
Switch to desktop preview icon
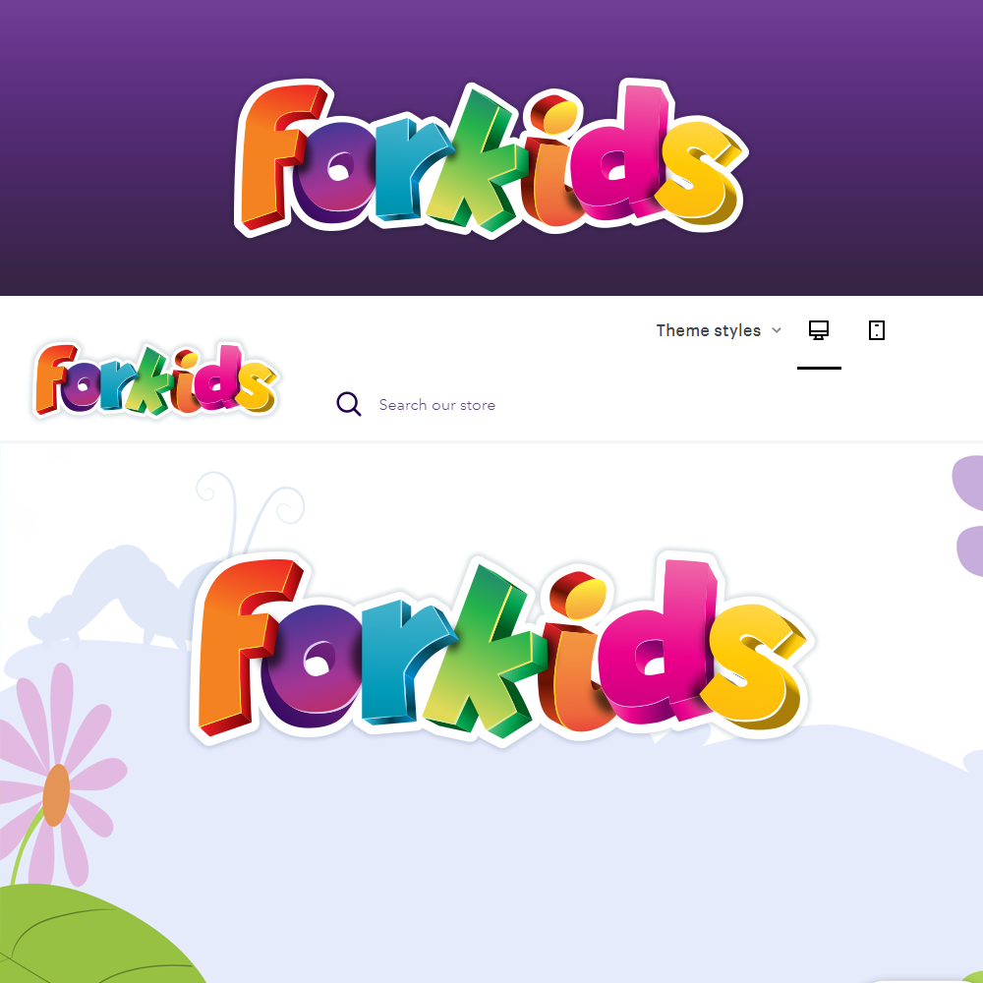[819, 330]
